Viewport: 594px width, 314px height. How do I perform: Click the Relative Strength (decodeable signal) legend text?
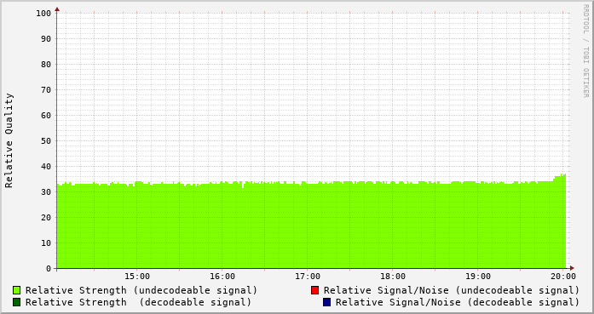pos(139,302)
